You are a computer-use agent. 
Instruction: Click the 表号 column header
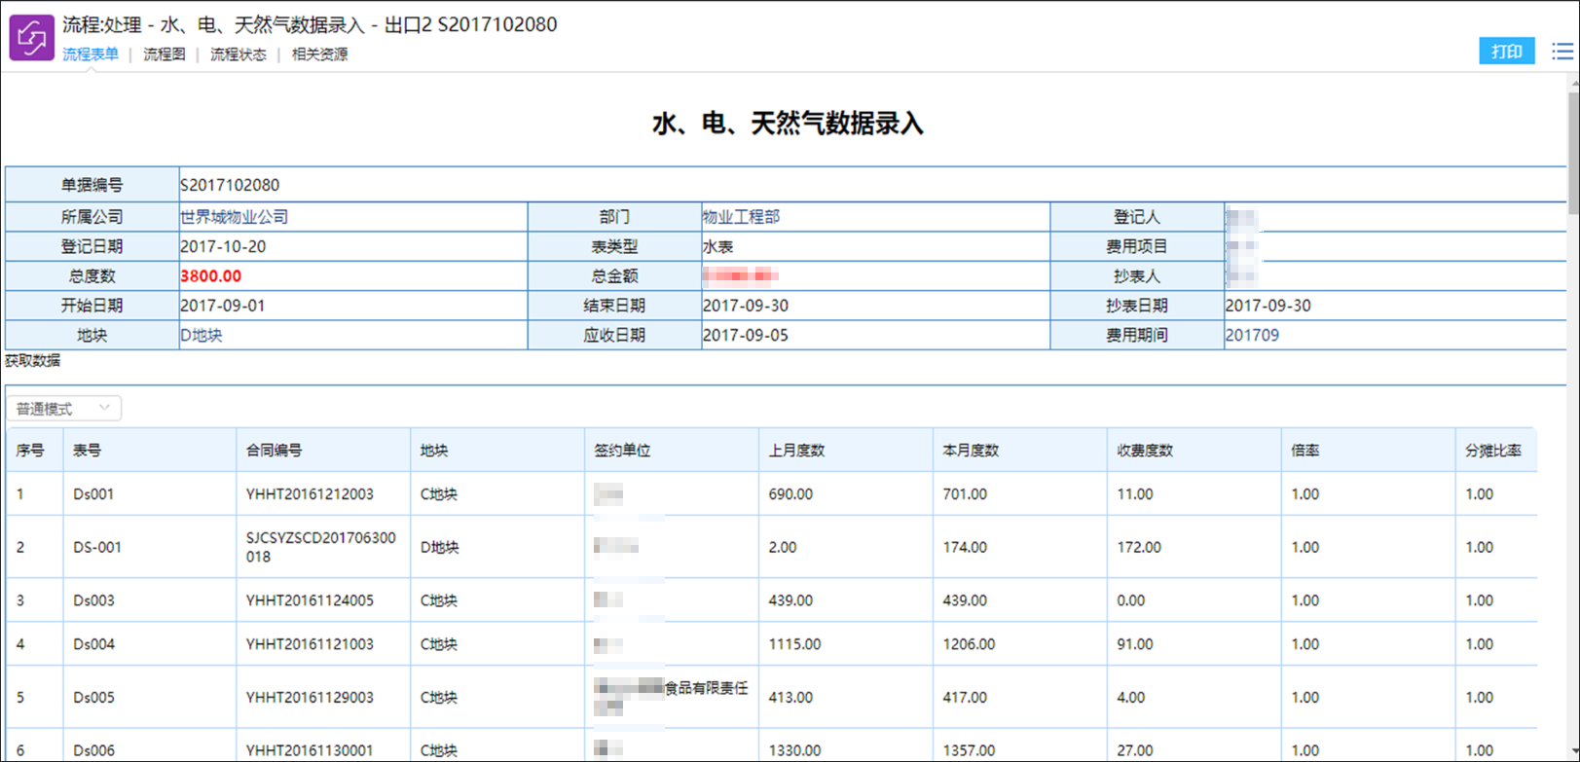(x=87, y=451)
